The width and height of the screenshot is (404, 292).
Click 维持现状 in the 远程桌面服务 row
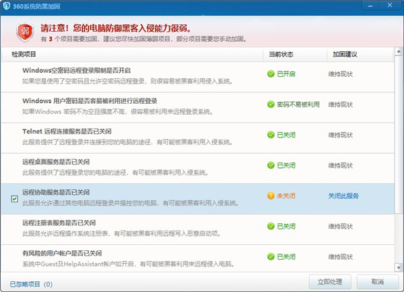(x=340, y=165)
